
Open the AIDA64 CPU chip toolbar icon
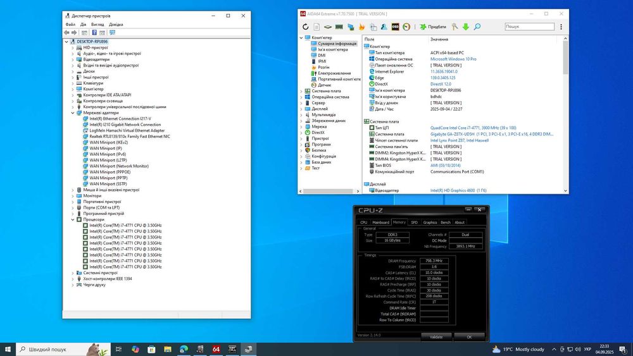328,27
